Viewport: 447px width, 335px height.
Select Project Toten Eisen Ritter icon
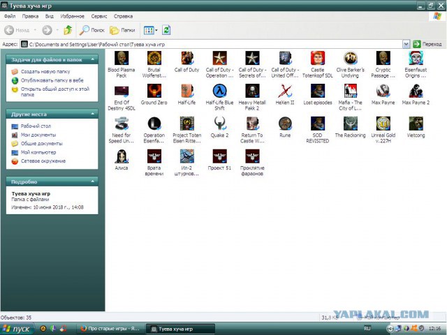point(187,124)
